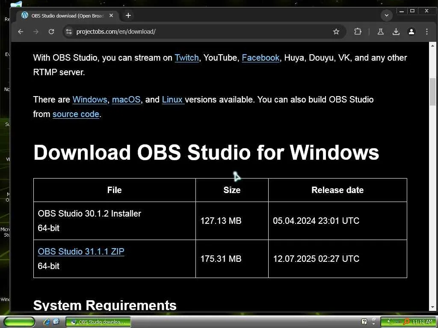Click the 05.04.2024 23:01 UTC date

click(316, 221)
